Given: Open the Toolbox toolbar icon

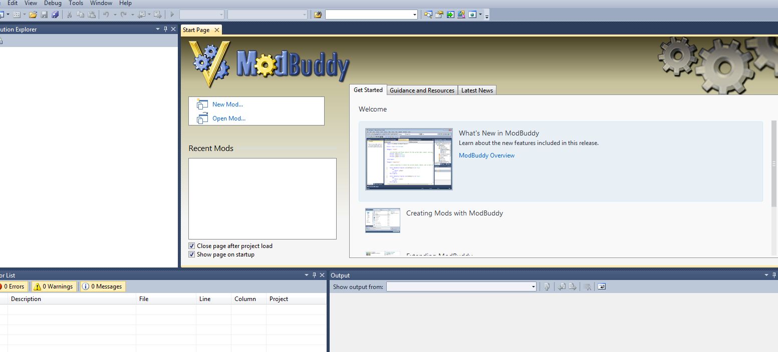Looking at the screenshot, I should 461,14.
